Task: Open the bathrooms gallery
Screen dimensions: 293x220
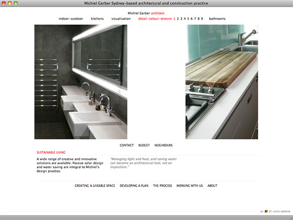Action: (217, 19)
